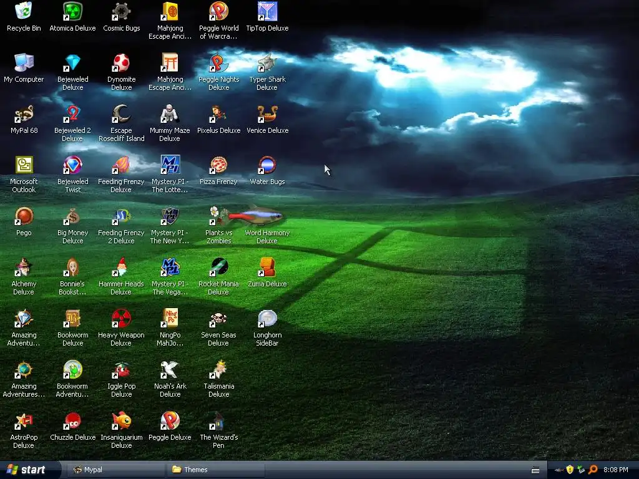This screenshot has width=639, height=479.
Task: Select the Bookworm Deluxe icon
Action: point(72,319)
